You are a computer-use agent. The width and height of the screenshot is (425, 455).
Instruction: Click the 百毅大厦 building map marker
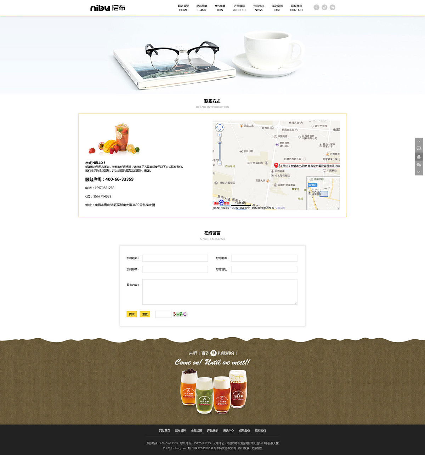click(x=272, y=171)
